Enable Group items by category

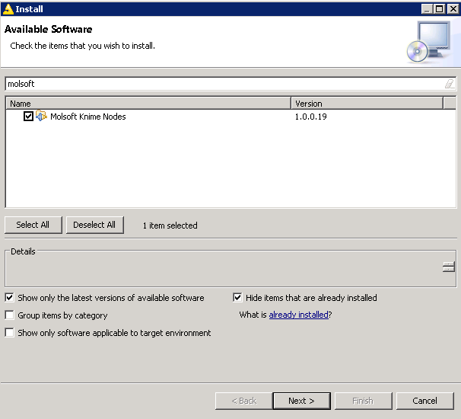[10, 315]
